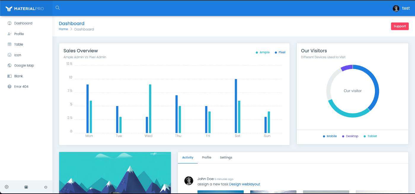Click the Google Map globe icon
Viewport: 415px width, 194px height.
(x=9, y=65)
